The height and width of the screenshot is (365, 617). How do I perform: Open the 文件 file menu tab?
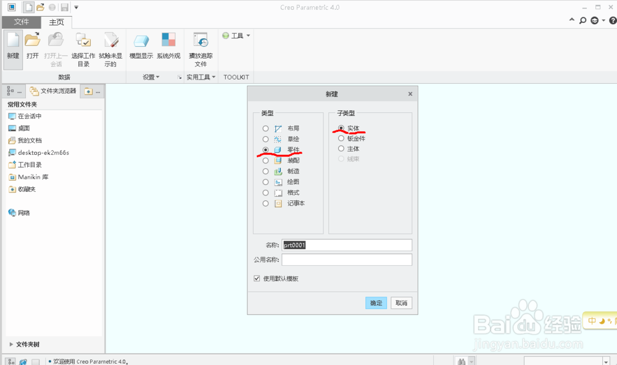[x=21, y=22]
